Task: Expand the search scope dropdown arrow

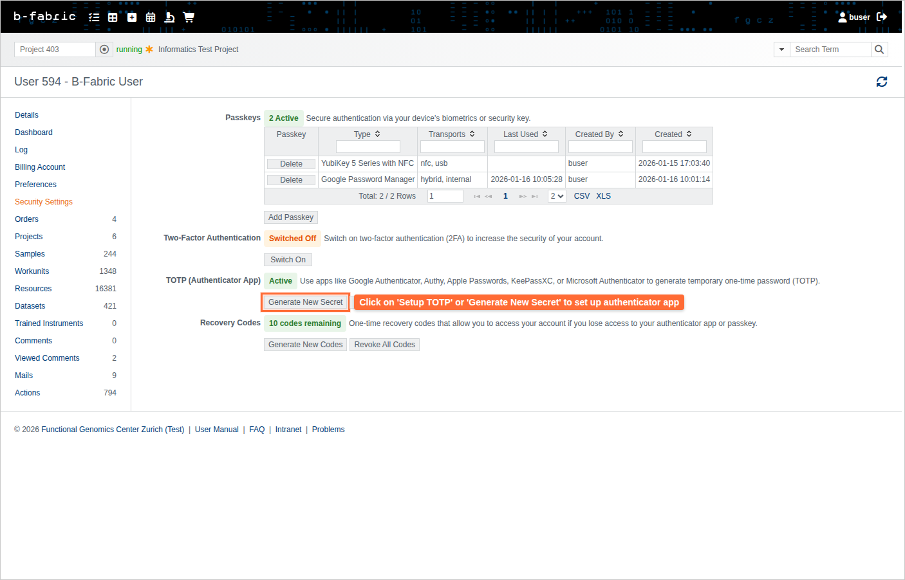Action: [781, 50]
